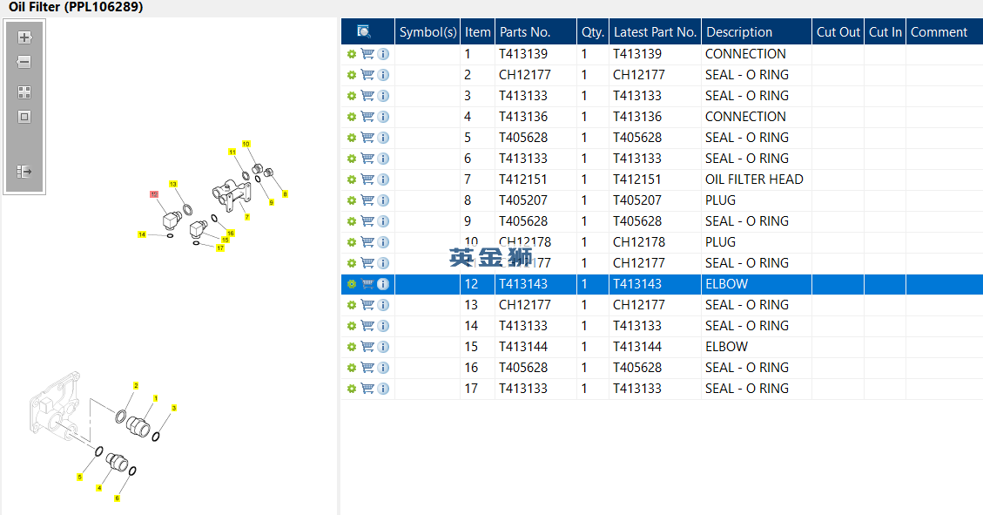Add item 1 T413139 to cart
This screenshot has height=515, width=983.
(367, 54)
